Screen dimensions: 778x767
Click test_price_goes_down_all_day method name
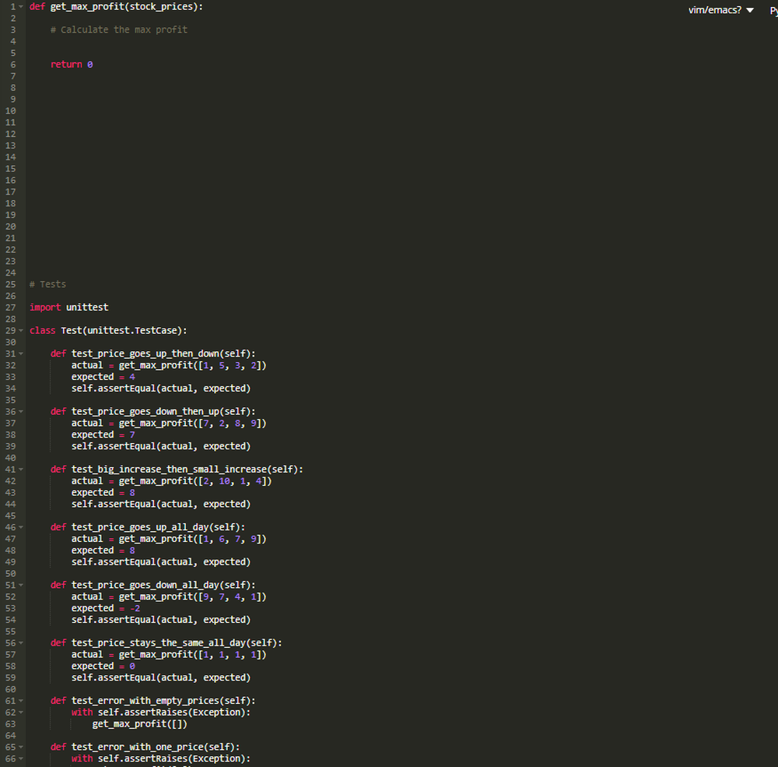[x=145, y=586]
